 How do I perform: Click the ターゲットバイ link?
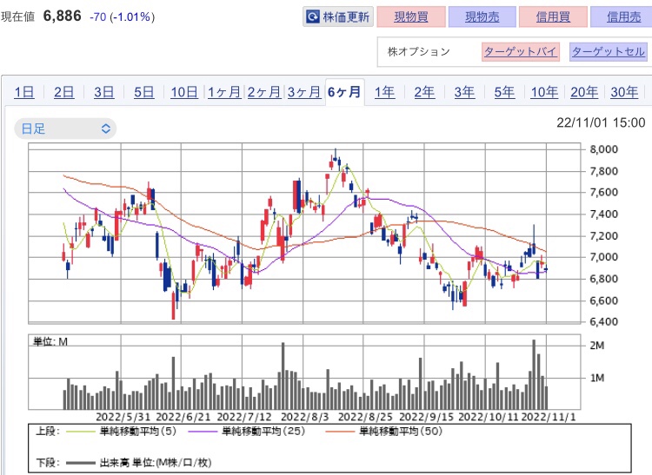[520, 51]
